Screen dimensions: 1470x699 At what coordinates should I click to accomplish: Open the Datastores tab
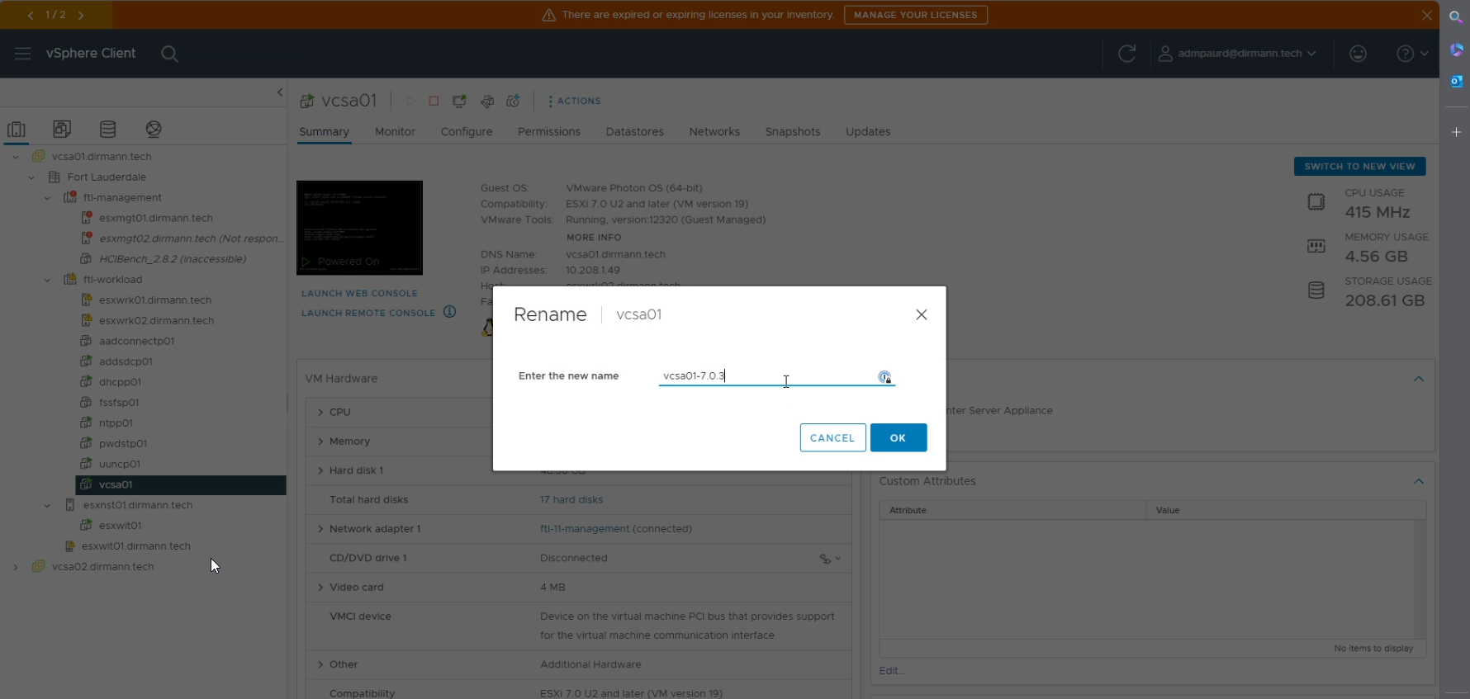(634, 132)
